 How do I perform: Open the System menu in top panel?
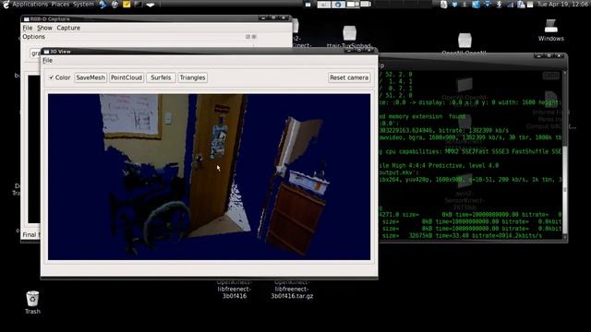[83, 5]
